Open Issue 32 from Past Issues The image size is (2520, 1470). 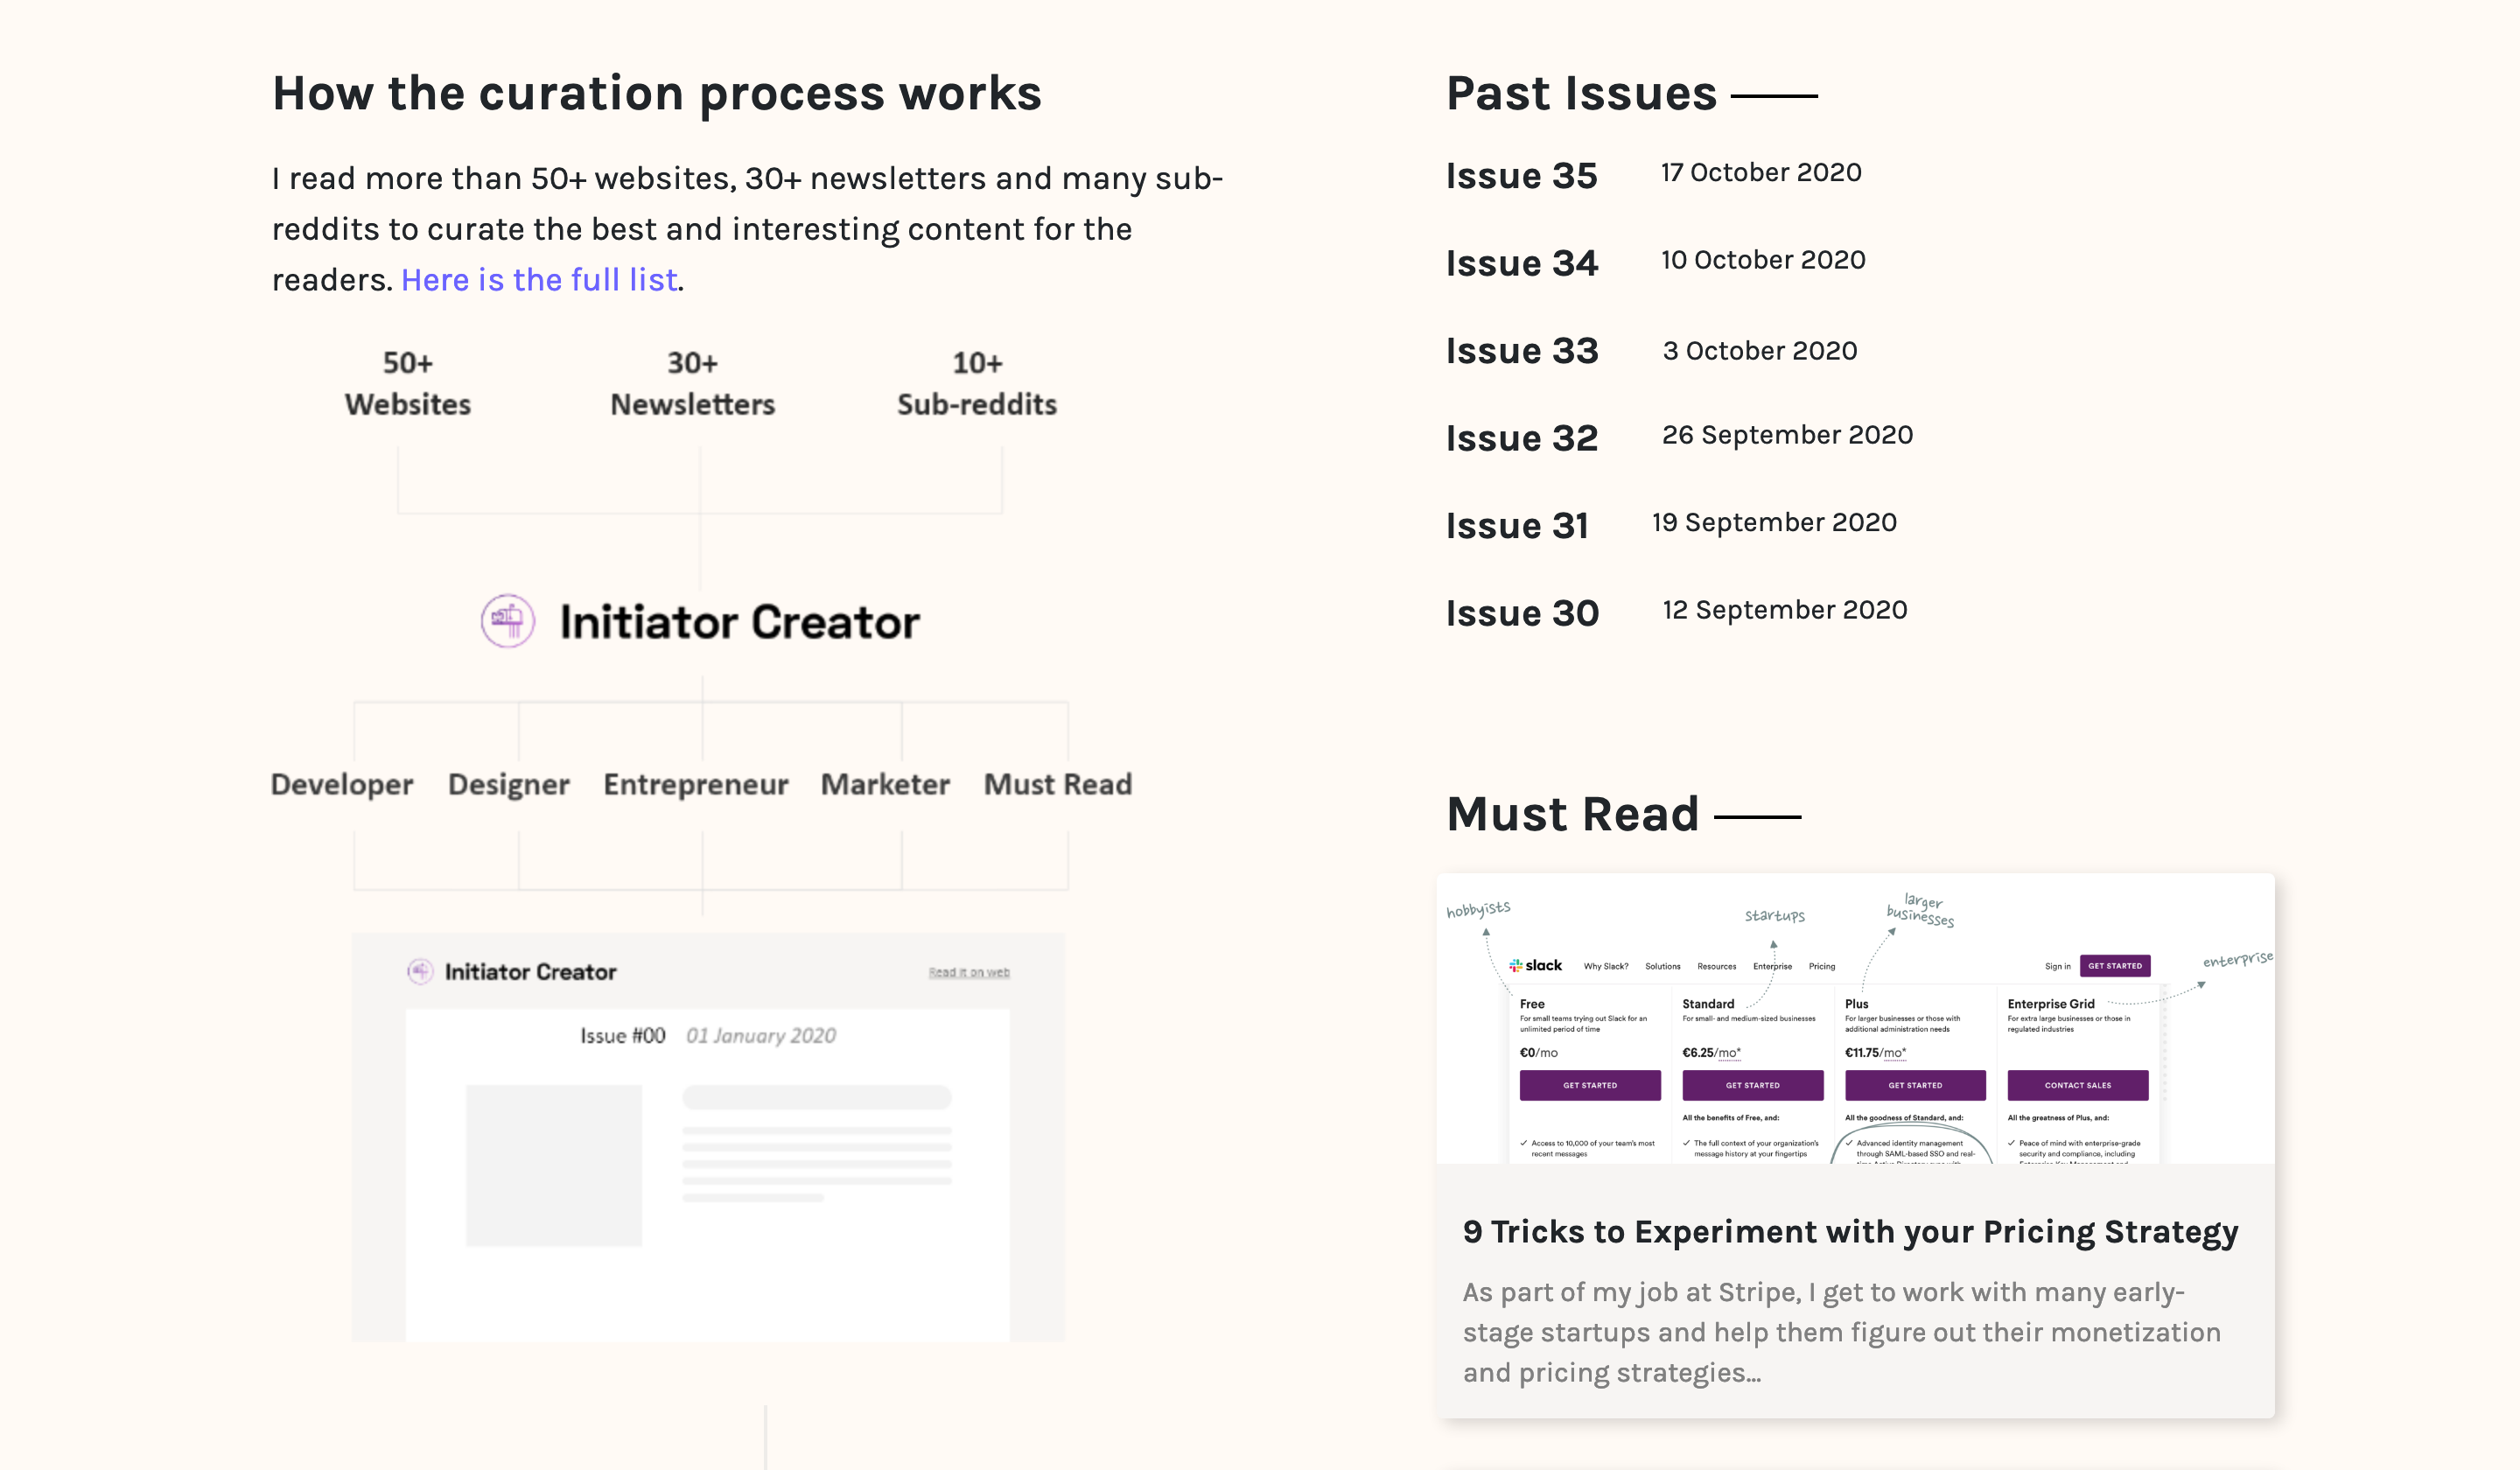pyautogui.click(x=1522, y=438)
